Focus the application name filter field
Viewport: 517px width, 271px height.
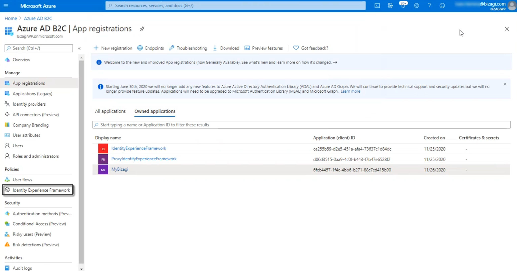[x=301, y=125]
